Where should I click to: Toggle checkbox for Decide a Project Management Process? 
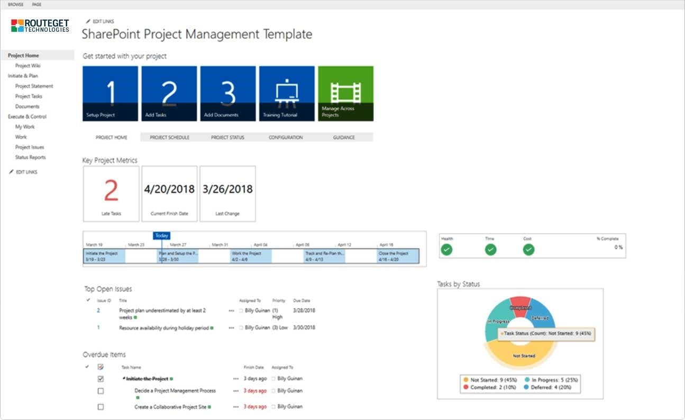[101, 391]
